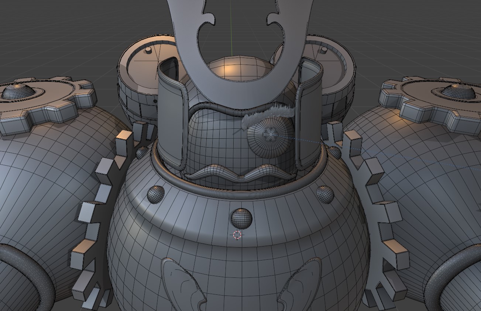Screen dimensions: 481x311
Task: Select the center rivet sphere above the 3D cursor
Action: (241, 218)
